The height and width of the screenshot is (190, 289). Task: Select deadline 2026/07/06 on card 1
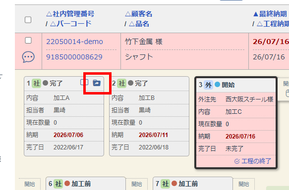point(68,135)
